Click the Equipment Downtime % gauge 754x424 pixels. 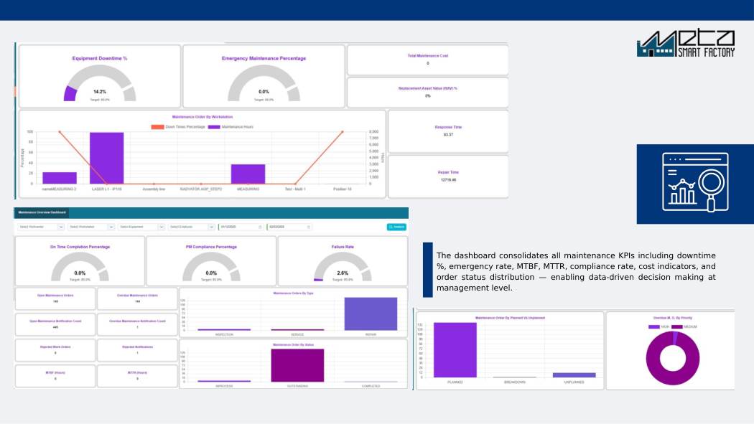pos(100,83)
